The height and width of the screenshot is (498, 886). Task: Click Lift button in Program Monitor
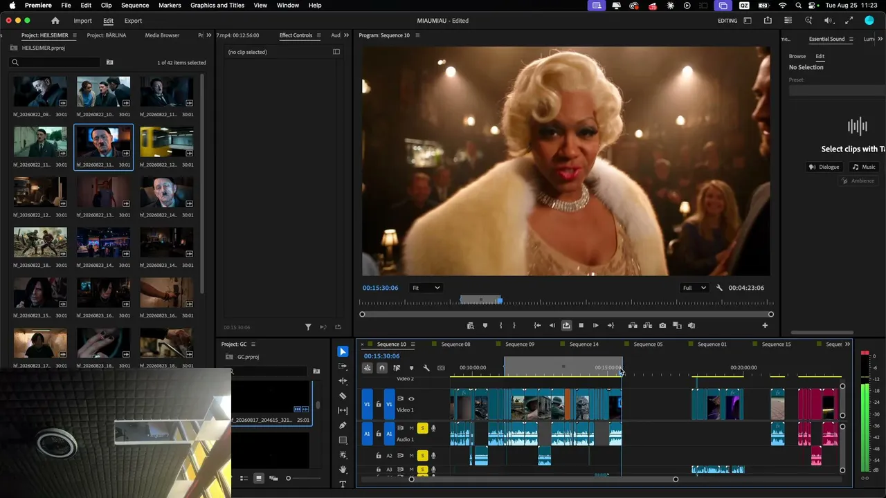click(633, 325)
